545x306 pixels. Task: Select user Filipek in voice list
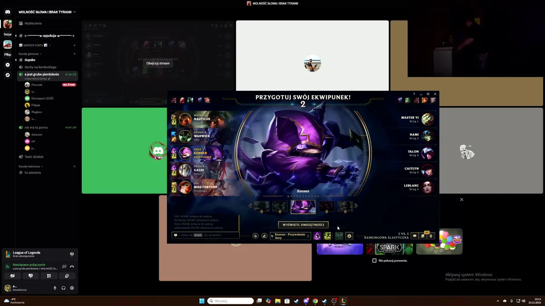(50, 105)
